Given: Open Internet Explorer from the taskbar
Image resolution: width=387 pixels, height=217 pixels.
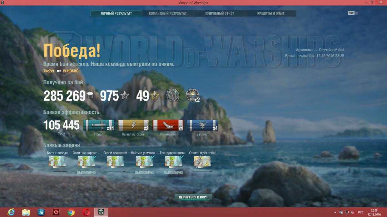Looking at the screenshot, I should [x=11, y=212].
